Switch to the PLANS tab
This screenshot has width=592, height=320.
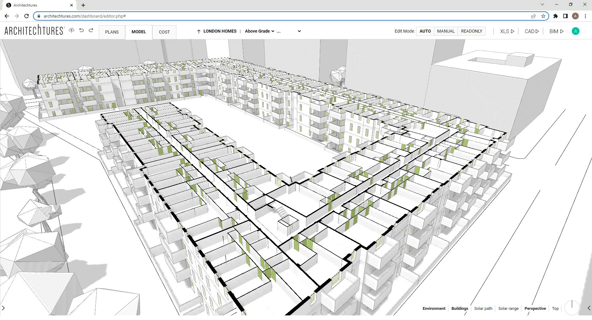[112, 32]
